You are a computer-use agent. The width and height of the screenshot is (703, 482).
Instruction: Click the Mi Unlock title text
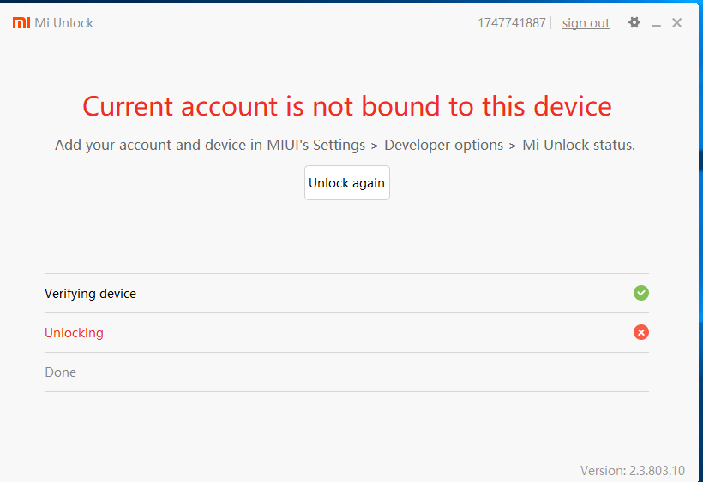pyautogui.click(x=64, y=23)
